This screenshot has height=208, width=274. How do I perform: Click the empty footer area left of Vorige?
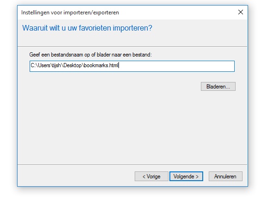point(76,176)
